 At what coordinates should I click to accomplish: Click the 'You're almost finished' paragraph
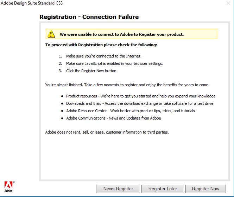[127, 85]
